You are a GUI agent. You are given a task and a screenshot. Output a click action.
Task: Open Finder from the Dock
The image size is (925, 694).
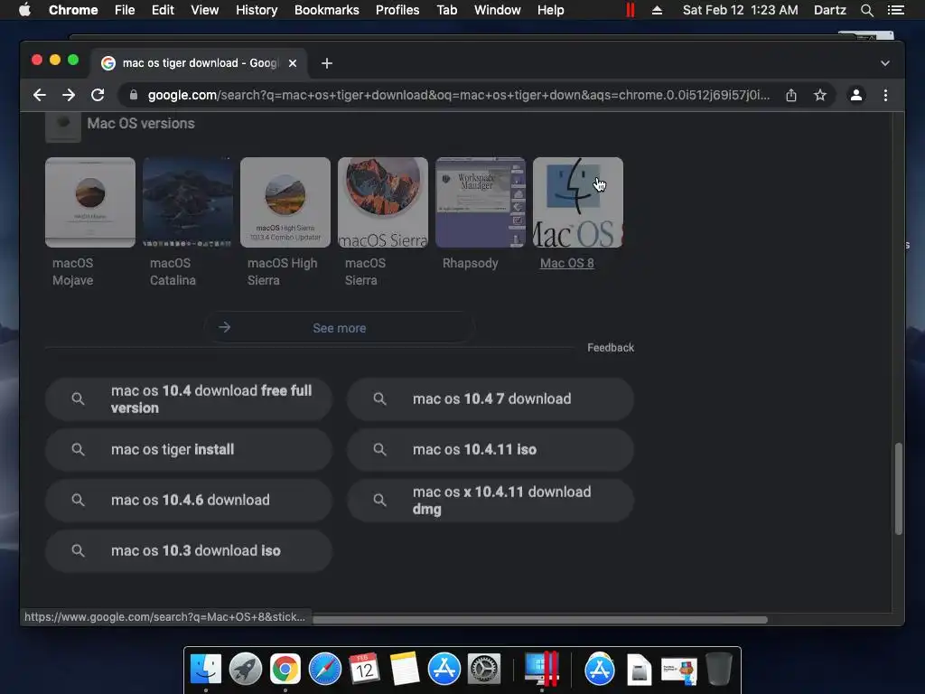tap(206, 670)
